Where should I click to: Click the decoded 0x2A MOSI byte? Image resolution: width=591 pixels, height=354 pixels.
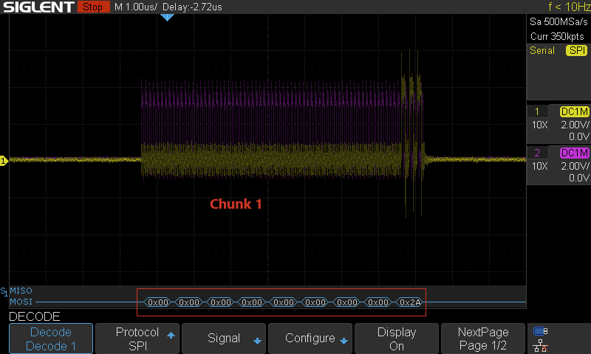point(410,302)
